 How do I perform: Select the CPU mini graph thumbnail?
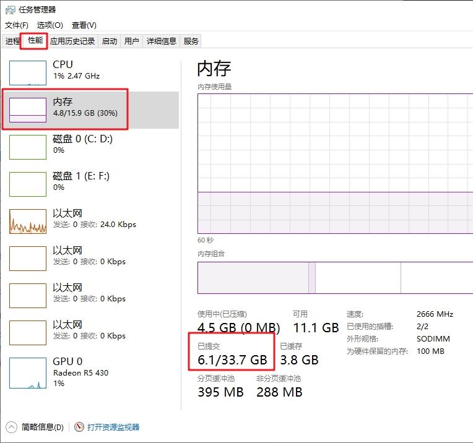point(28,73)
